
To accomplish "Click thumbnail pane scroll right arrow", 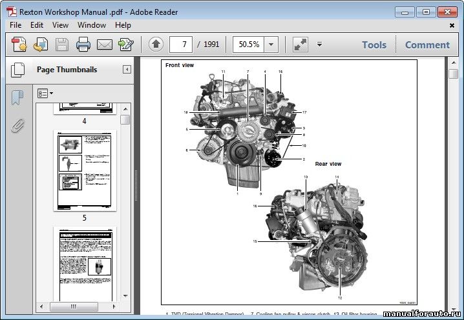I will [x=114, y=306].
